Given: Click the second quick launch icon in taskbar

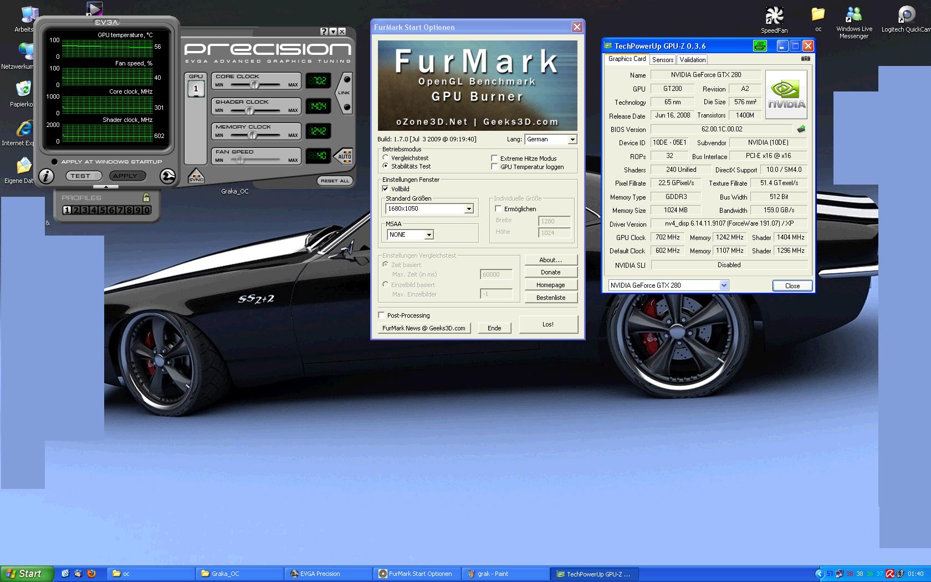Looking at the screenshot, I should click(78, 574).
